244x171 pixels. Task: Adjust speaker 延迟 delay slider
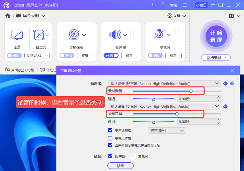154,99
